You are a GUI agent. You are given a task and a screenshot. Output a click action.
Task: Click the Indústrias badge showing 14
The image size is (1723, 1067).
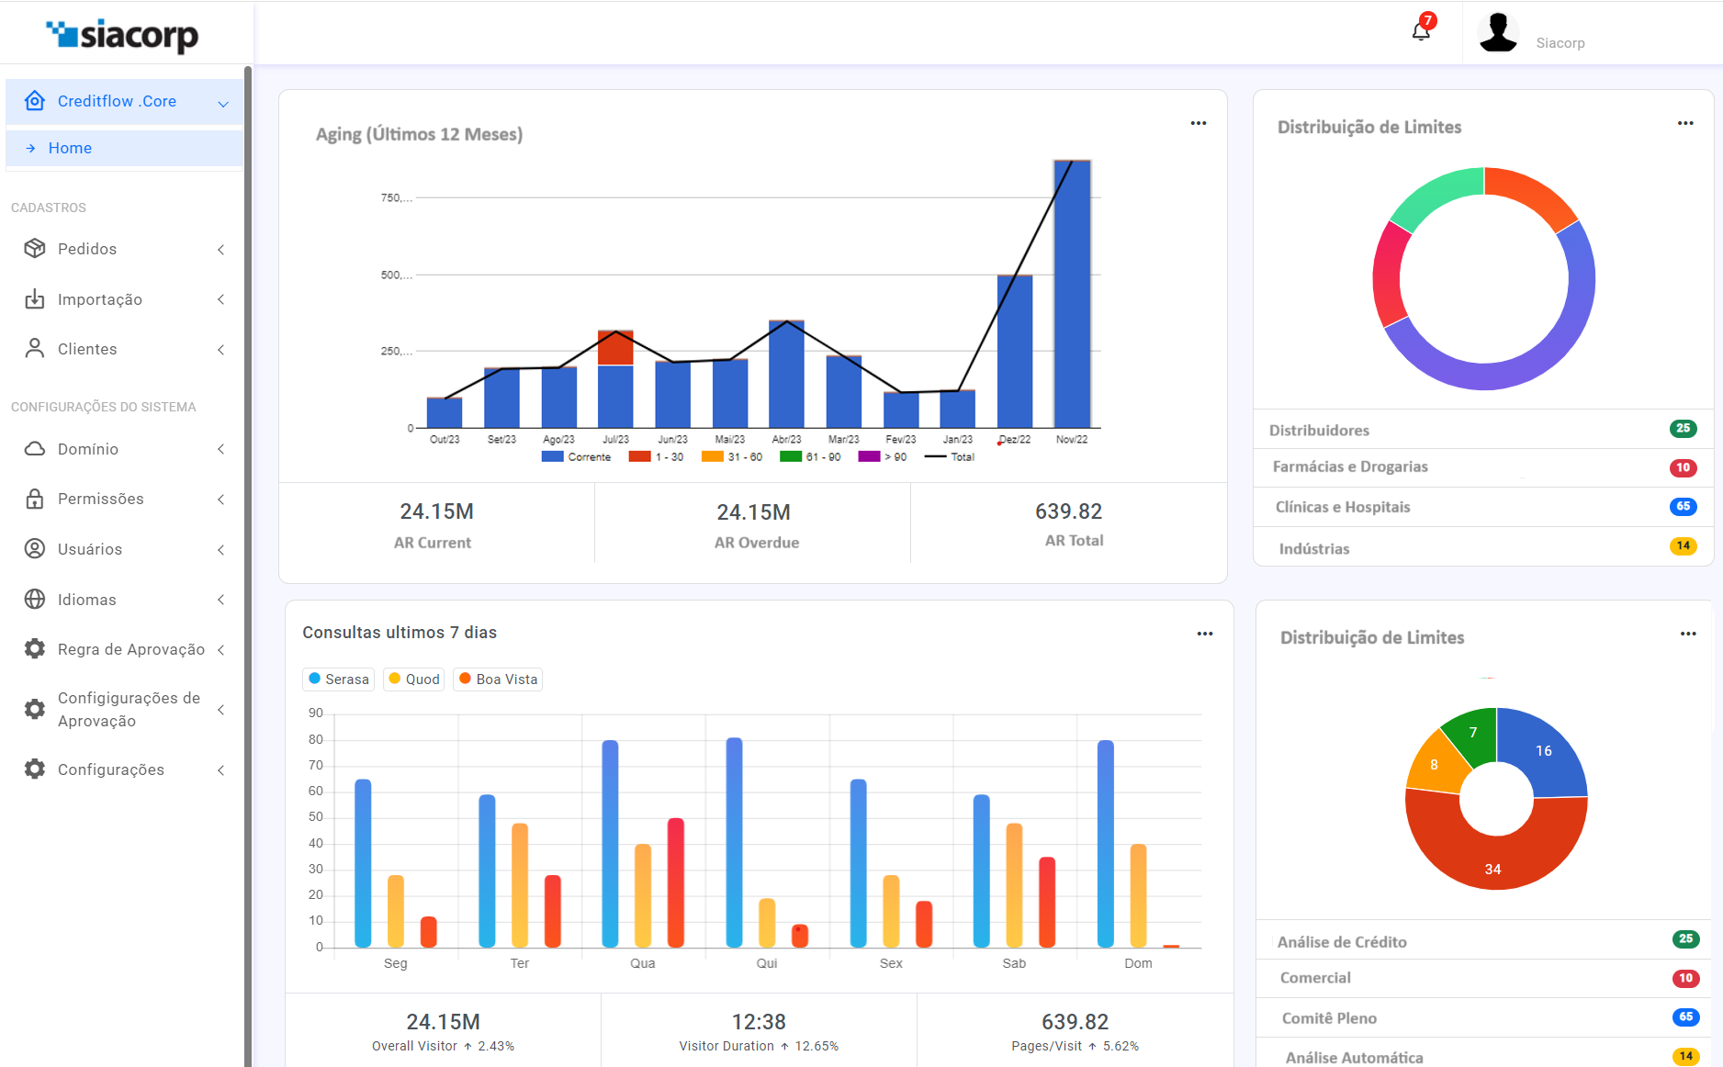[x=1683, y=545]
